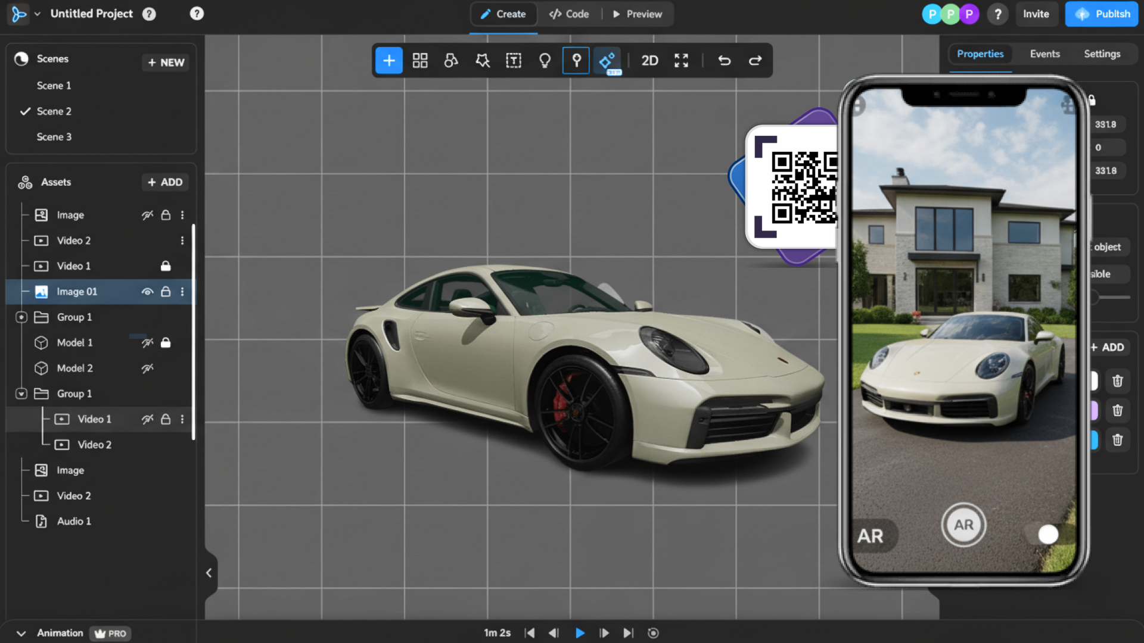Collapse the second Group 1 folder
Screen dimensions: 1144x643
[21, 394]
